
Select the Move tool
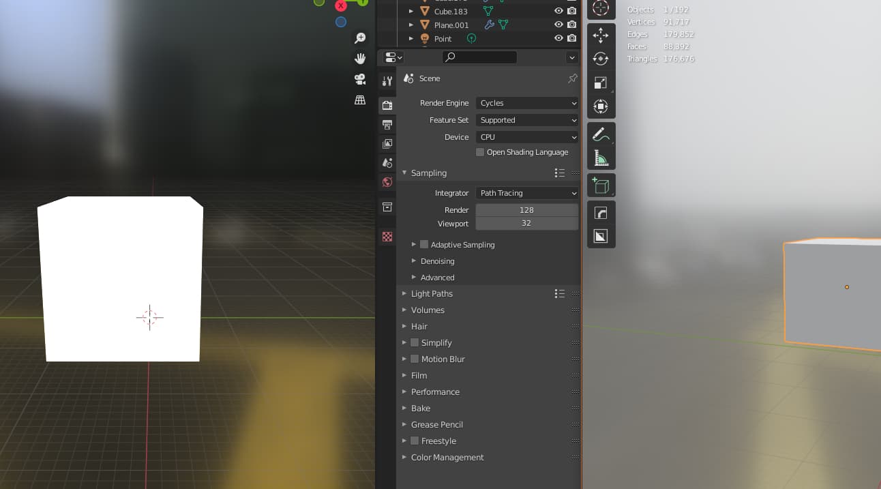[x=601, y=35]
